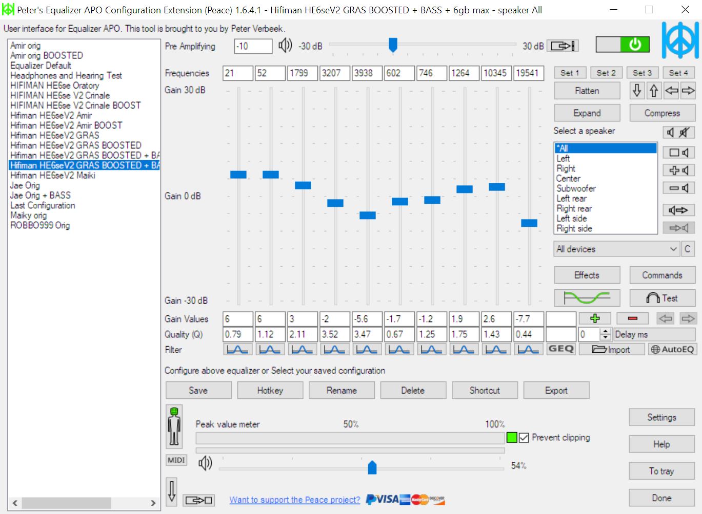Select Equalizer Default in the preset list
The image size is (702, 514).
pos(41,66)
